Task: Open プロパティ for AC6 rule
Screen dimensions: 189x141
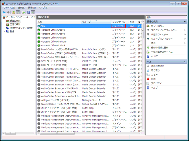Action: point(156,83)
